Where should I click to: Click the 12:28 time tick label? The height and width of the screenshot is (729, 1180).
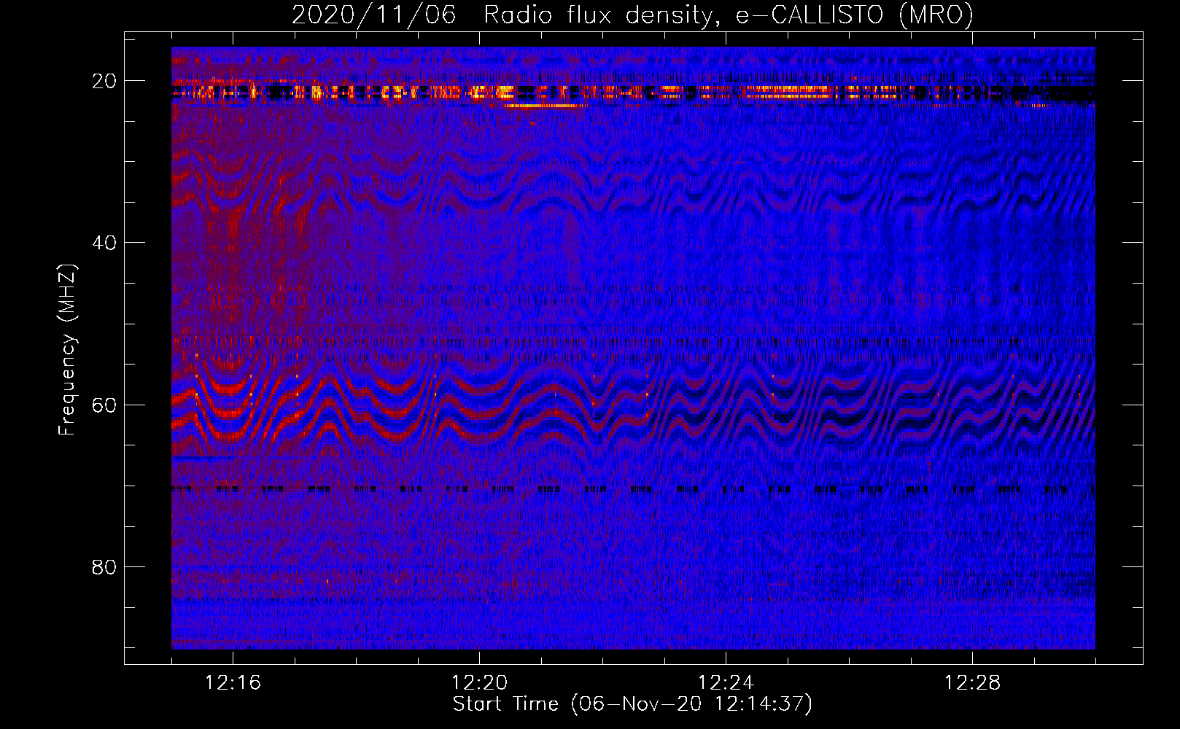(972, 682)
